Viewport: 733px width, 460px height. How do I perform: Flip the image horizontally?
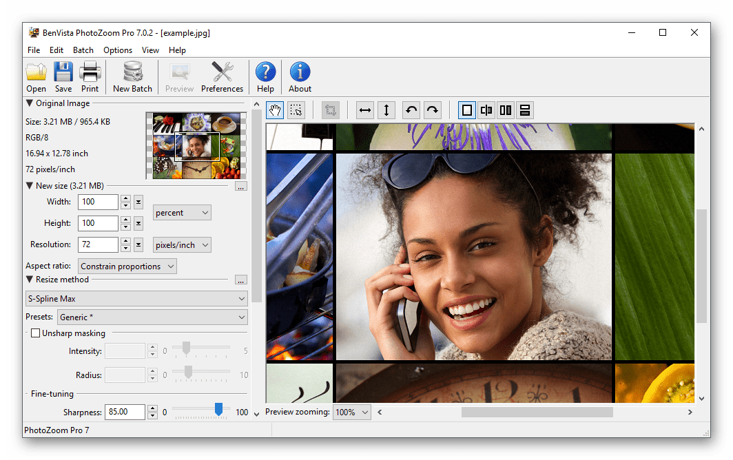(x=365, y=110)
